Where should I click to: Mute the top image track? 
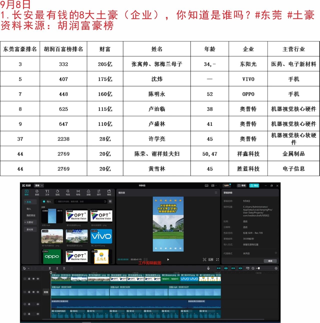click(x=38, y=279)
